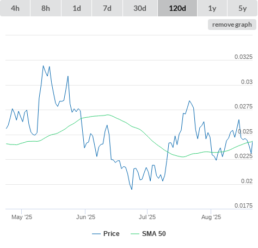Click the green SMA 50 legend marker

(x=135, y=234)
